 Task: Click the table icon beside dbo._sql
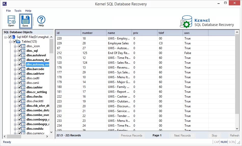pos(23,51)
